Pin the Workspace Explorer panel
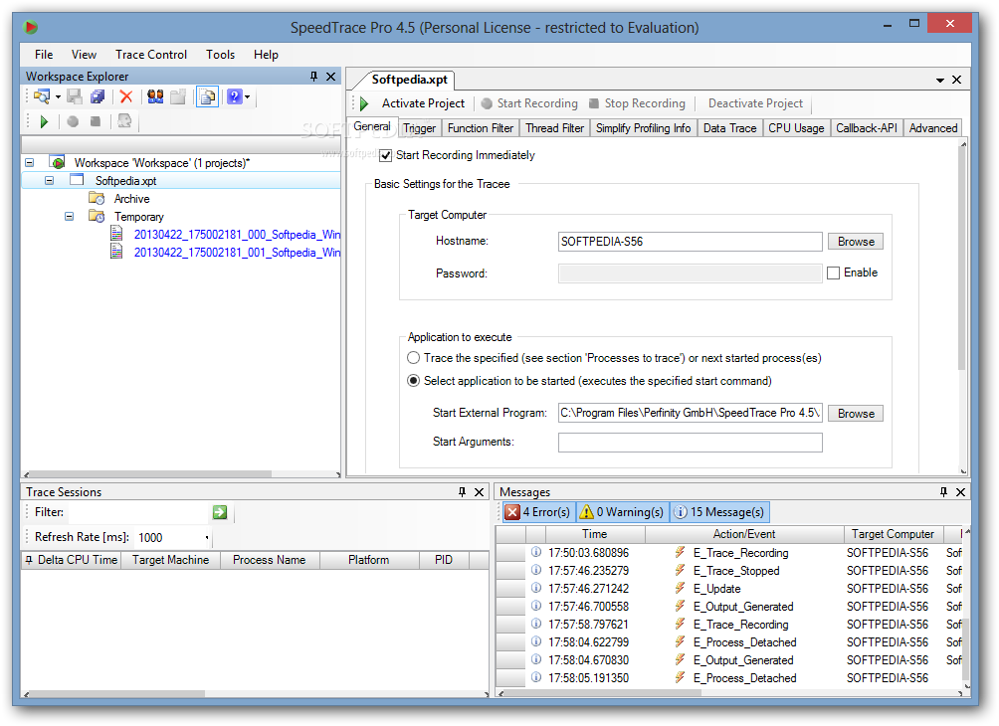The image size is (999, 726). [x=313, y=77]
